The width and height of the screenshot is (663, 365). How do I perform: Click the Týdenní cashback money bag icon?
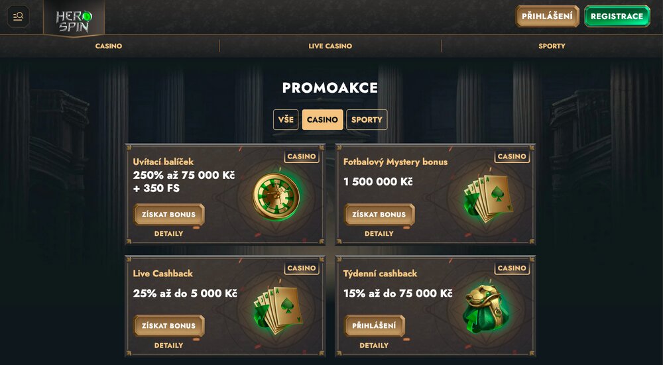click(x=487, y=309)
